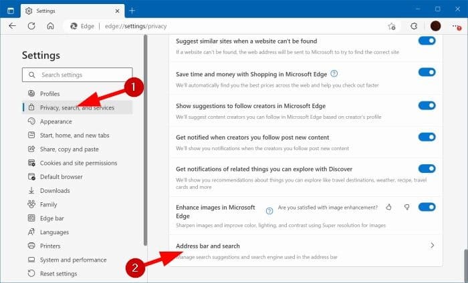Click the System and performance icon
This screenshot has width=468, height=283.
pyautogui.click(x=31, y=260)
